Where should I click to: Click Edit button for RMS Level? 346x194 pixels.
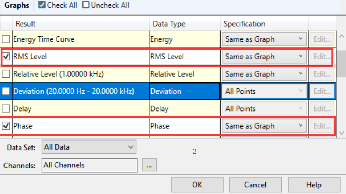(322, 57)
